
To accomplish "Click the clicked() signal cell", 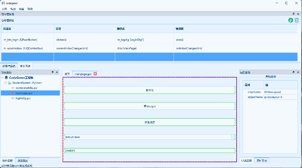I will pyautogui.click(x=84, y=40).
